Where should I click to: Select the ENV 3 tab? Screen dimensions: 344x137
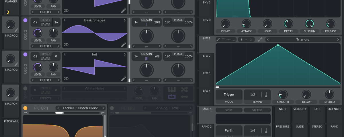(x=207, y=20)
